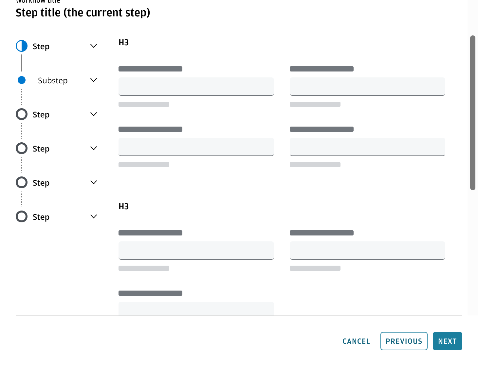The height and width of the screenshot is (366, 478).
Task: Select the first Step label in the sidebar
Action: [x=41, y=46]
